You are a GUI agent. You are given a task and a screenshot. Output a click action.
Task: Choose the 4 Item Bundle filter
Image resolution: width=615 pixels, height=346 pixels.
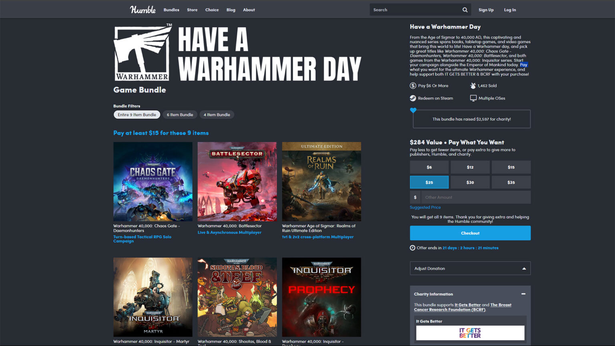pos(217,115)
